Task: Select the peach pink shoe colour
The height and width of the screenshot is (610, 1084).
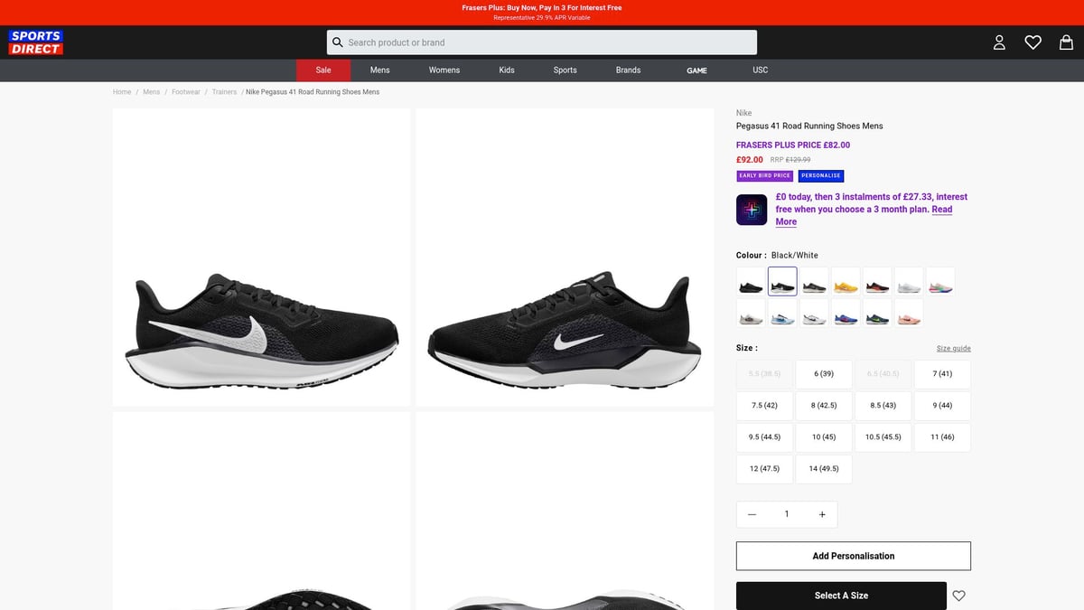Action: click(x=909, y=314)
